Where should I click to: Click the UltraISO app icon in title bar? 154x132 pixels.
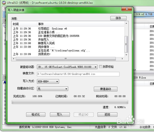click(x=4, y=3)
